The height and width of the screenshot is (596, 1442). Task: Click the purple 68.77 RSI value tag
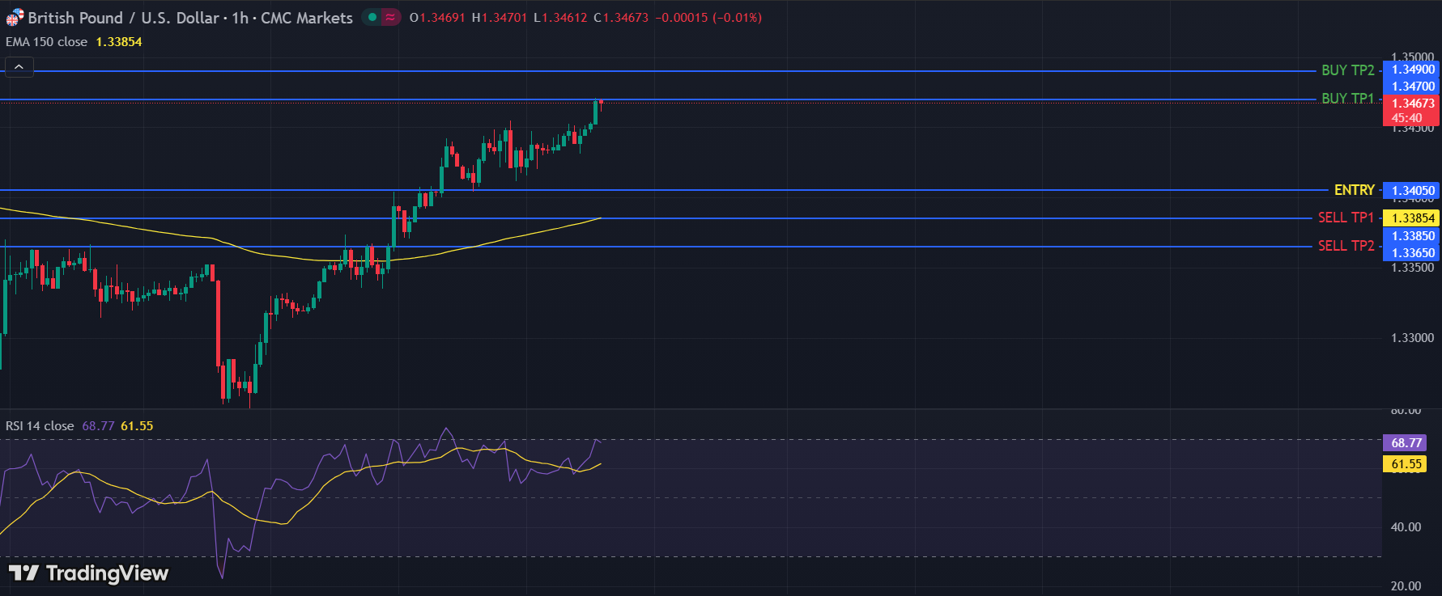[1406, 443]
